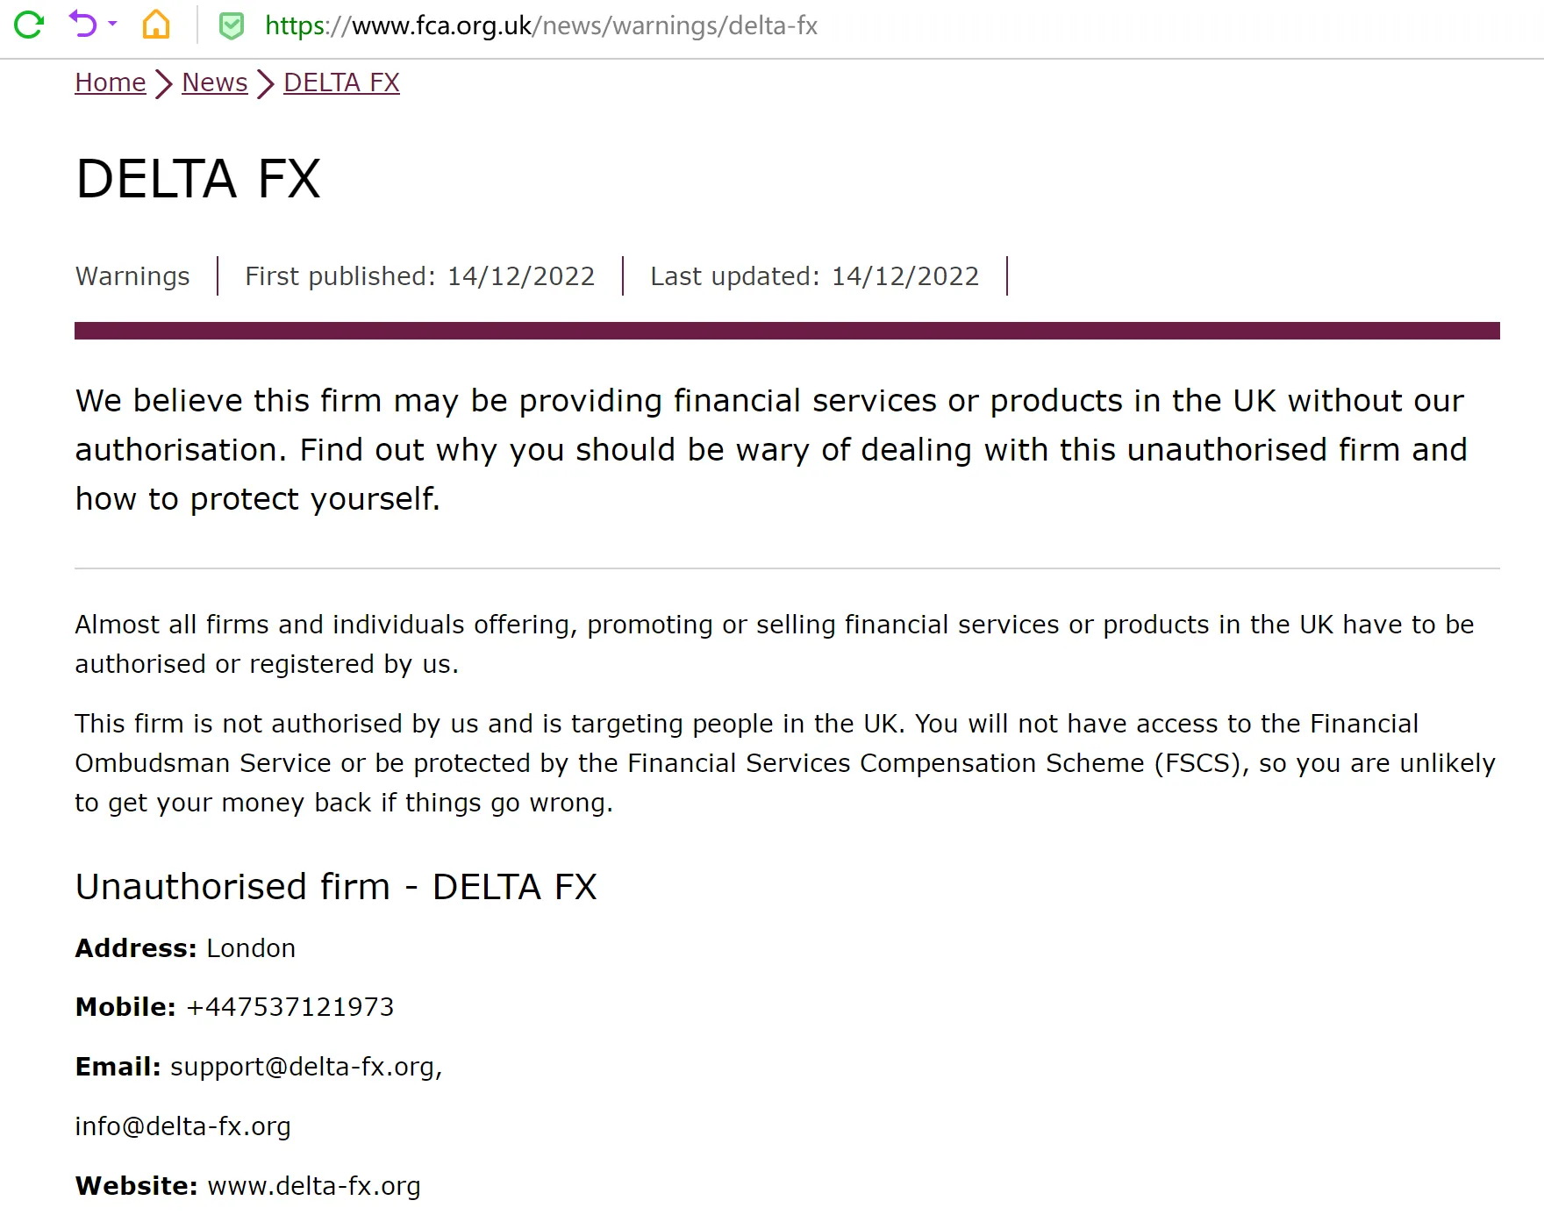Open the Home breadcrumb link

[x=111, y=82]
